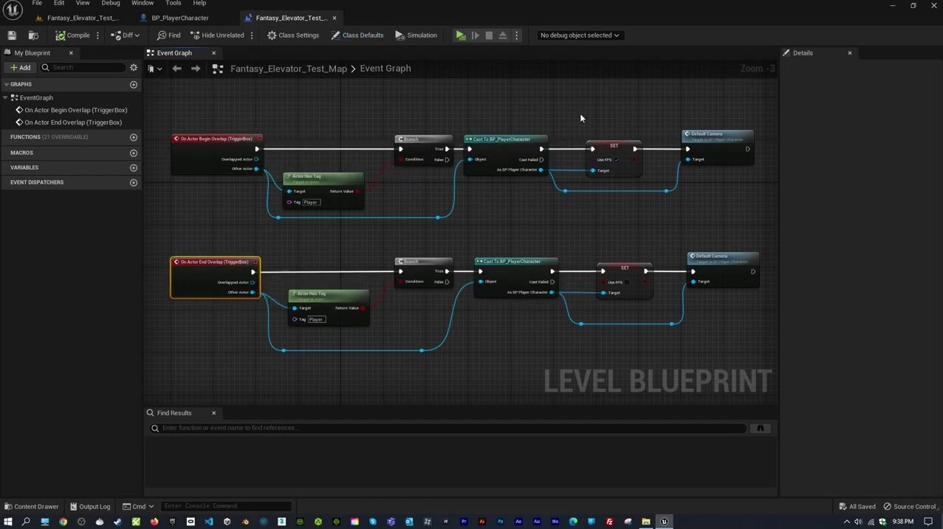Viewport: 943px width, 529px height.
Task: Toggle Use FPS checkbox in upper SET node
Action: pos(617,160)
